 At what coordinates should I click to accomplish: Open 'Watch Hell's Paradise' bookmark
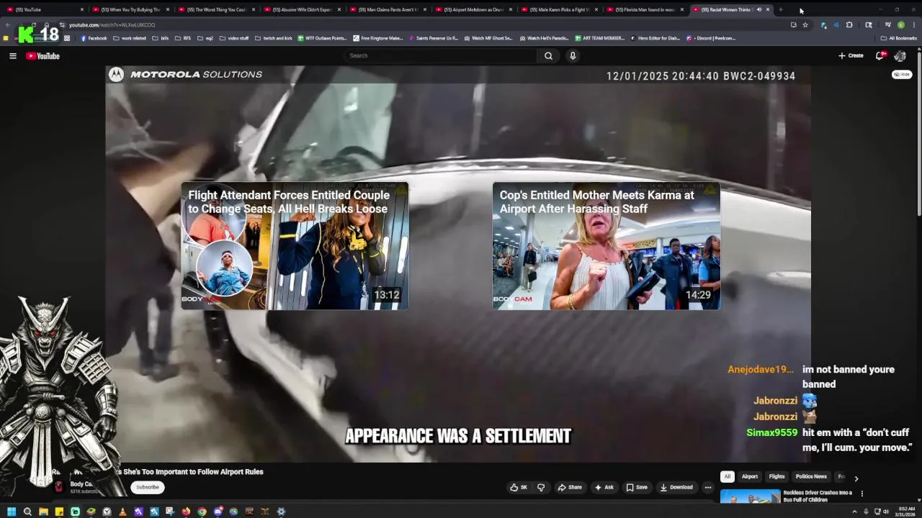(544, 38)
